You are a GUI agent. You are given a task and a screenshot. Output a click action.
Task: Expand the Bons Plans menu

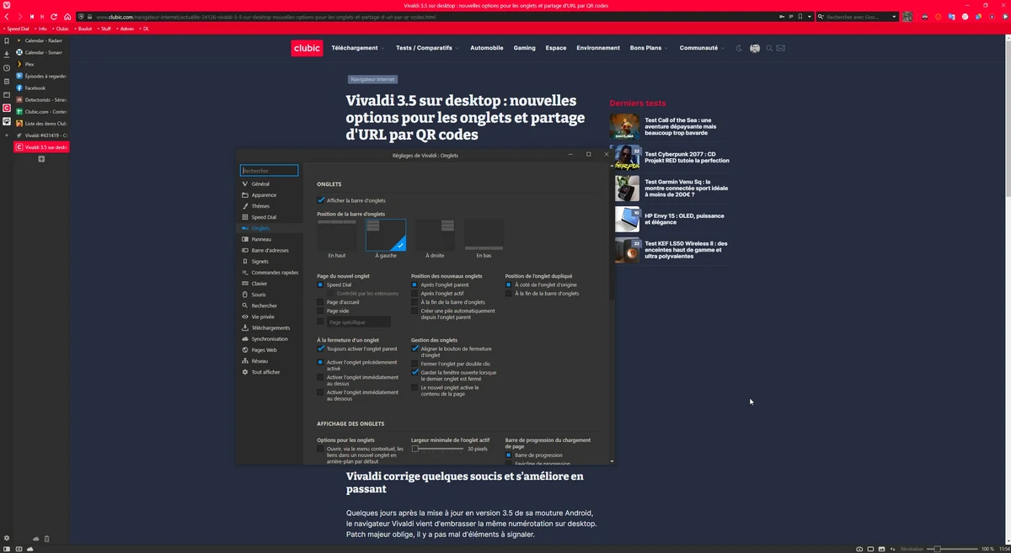(x=649, y=48)
